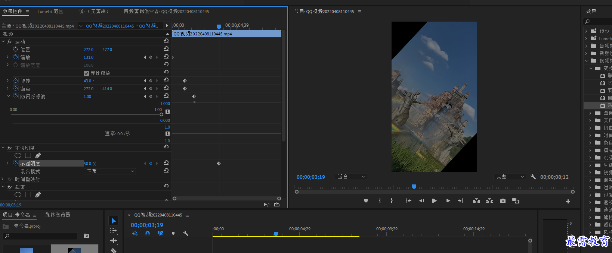Collapse the 不透明度 effect group

[x=3, y=148]
